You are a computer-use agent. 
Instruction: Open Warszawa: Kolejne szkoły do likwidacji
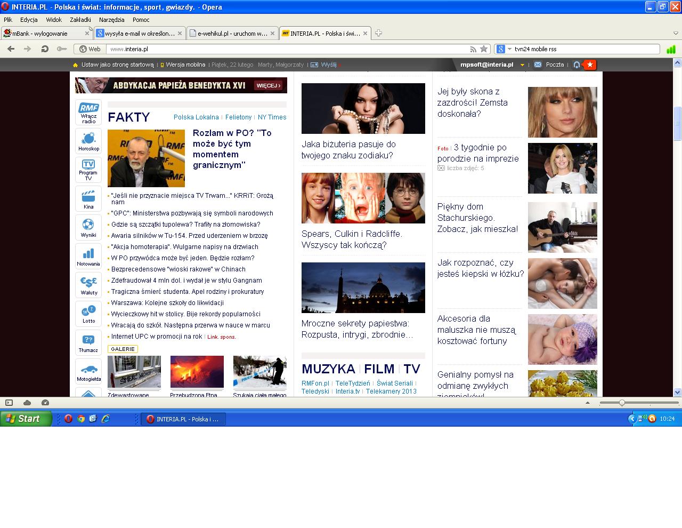click(167, 302)
